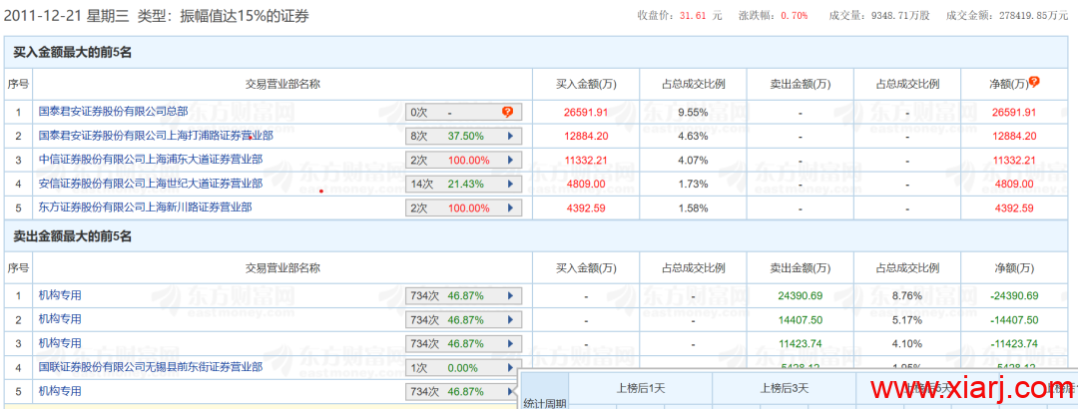
Task: Open 中信证券上海浦东大道证券营业部 link
Action: point(150,160)
